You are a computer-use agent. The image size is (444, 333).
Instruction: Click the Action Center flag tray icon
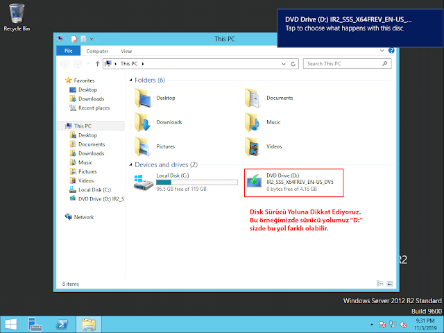coord(382,324)
